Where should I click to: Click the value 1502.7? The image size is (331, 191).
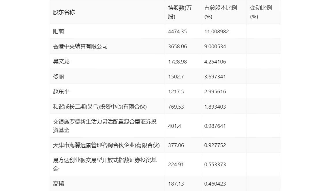click(176, 77)
